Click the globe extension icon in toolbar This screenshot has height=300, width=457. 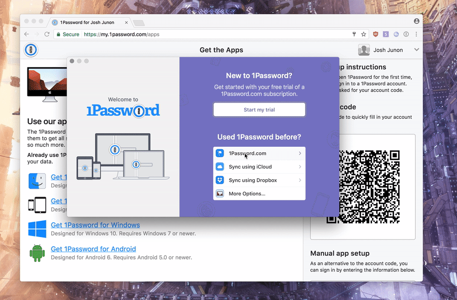click(x=396, y=34)
